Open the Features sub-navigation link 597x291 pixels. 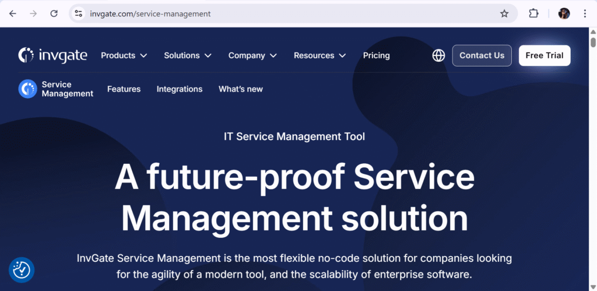tap(124, 89)
